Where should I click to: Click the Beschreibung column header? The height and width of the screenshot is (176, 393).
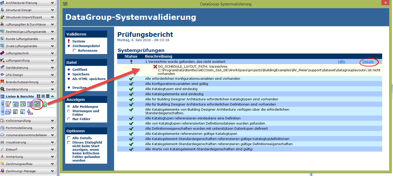159,56
